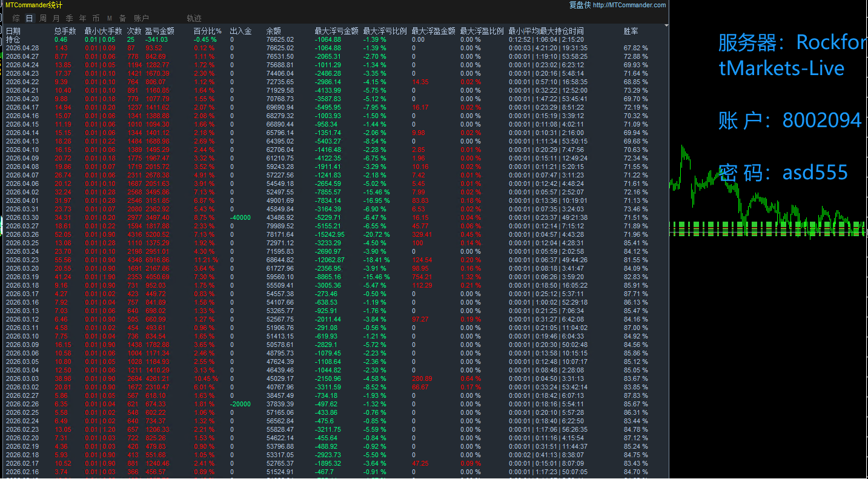Click the 总手数 column header
Viewport: 868px width, 479px height.
(x=65, y=31)
